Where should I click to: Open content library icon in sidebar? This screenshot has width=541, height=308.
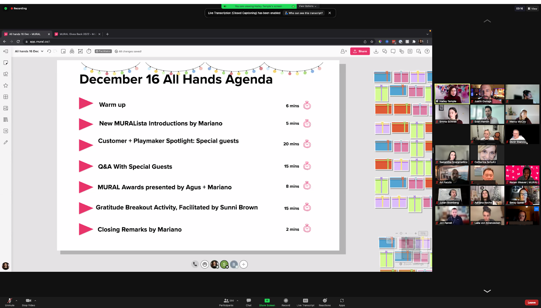tap(6, 120)
